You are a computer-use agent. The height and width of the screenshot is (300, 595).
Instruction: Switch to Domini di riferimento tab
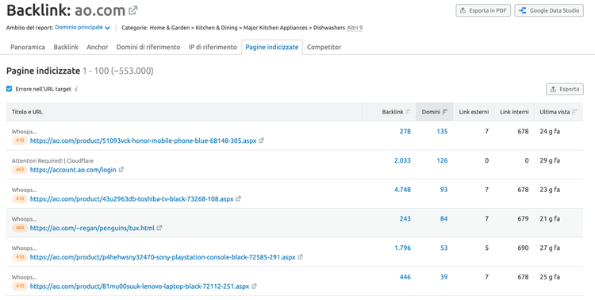148,47
